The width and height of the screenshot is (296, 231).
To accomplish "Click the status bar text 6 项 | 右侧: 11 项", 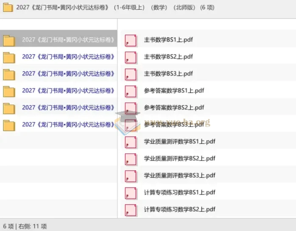I will (x=25, y=226).
